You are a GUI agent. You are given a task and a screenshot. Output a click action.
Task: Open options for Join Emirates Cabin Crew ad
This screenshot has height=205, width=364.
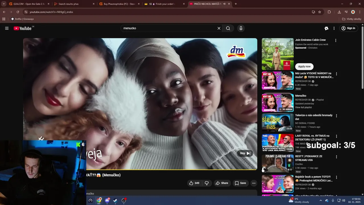pos(336,40)
